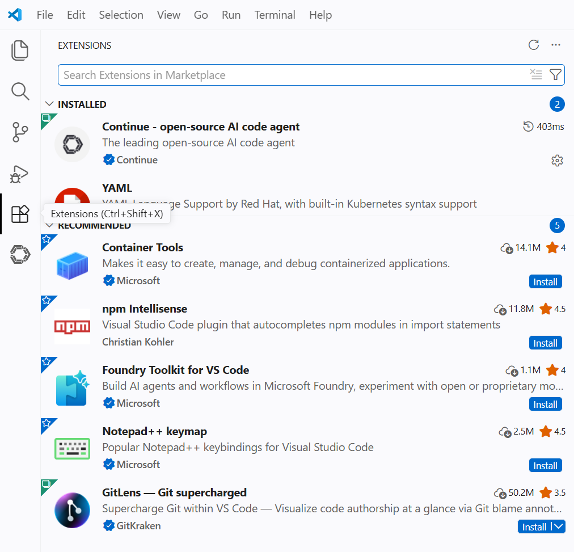
Task: Install the Notepad++ keymap extension
Action: [545, 465]
